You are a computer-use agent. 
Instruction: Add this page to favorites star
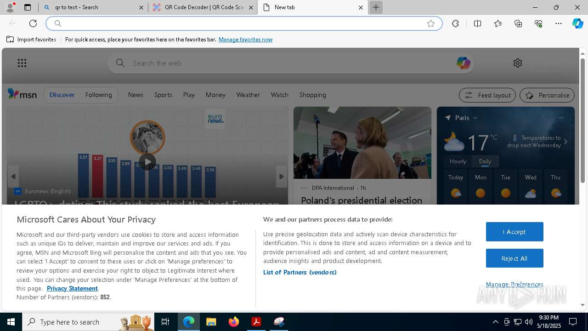click(431, 23)
